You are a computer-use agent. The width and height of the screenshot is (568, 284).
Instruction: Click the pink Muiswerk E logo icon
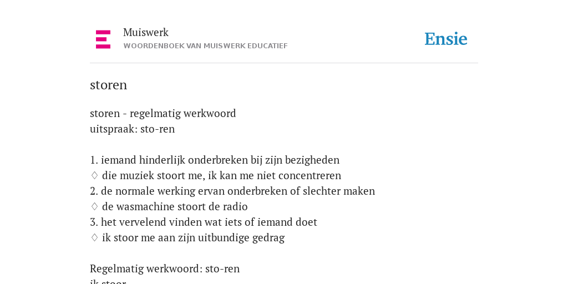(103, 39)
